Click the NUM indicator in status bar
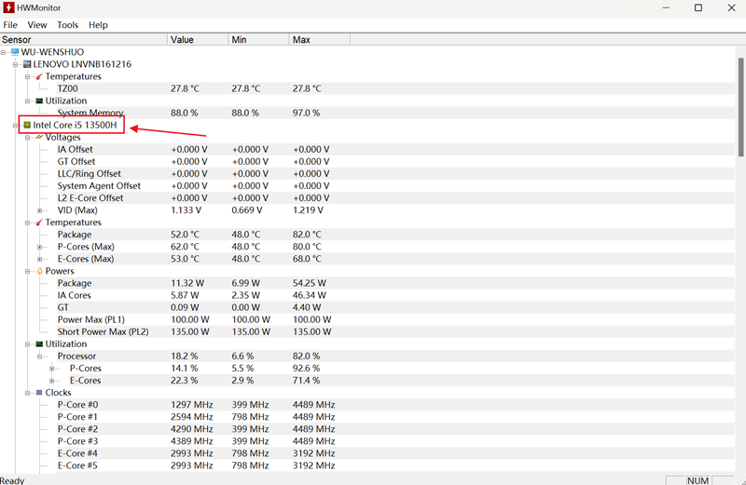This screenshot has height=485, width=746. (698, 480)
